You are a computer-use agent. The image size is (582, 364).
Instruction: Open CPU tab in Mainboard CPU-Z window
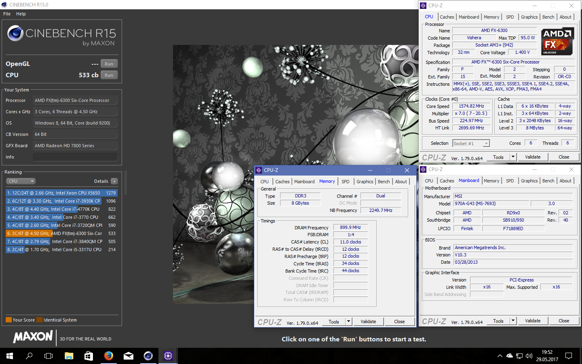coord(429,181)
